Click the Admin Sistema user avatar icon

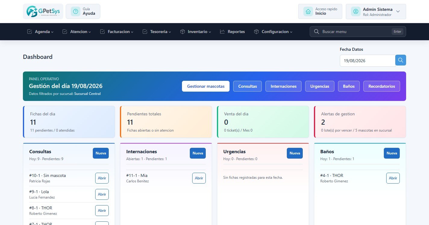(356, 11)
